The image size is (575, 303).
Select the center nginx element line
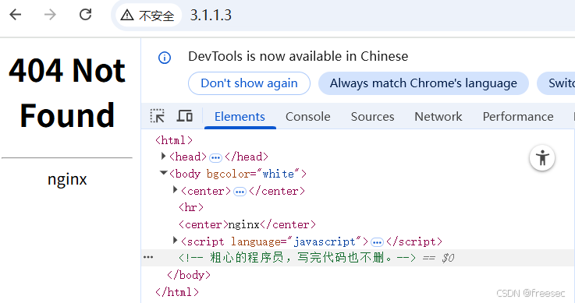click(247, 224)
